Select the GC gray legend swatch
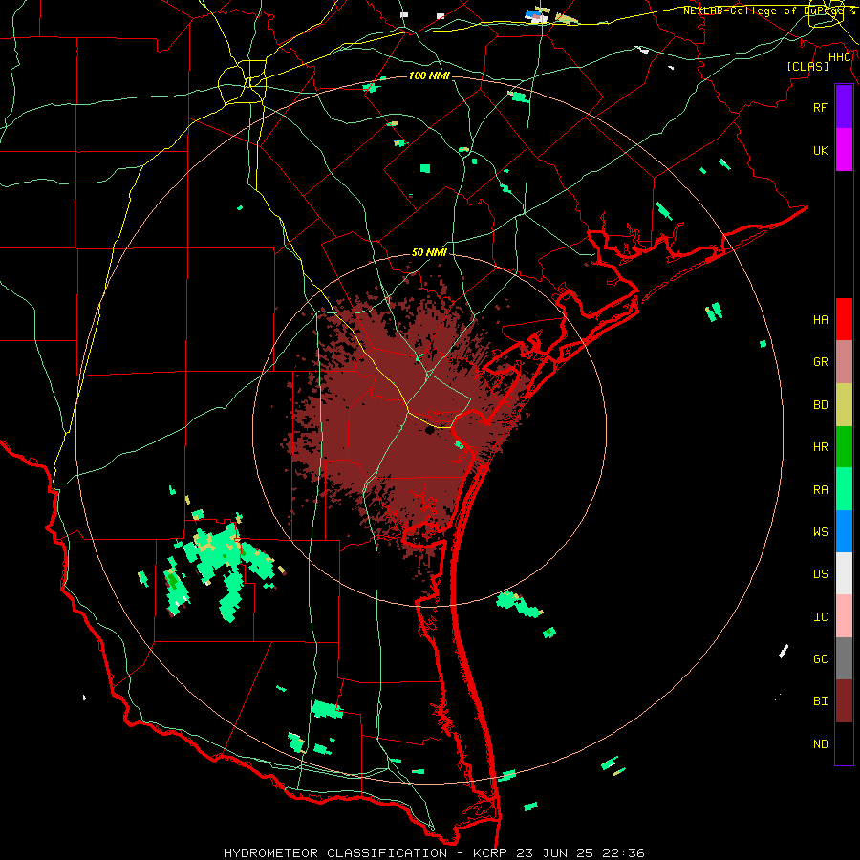Image resolution: width=860 pixels, height=860 pixels. coord(844,658)
